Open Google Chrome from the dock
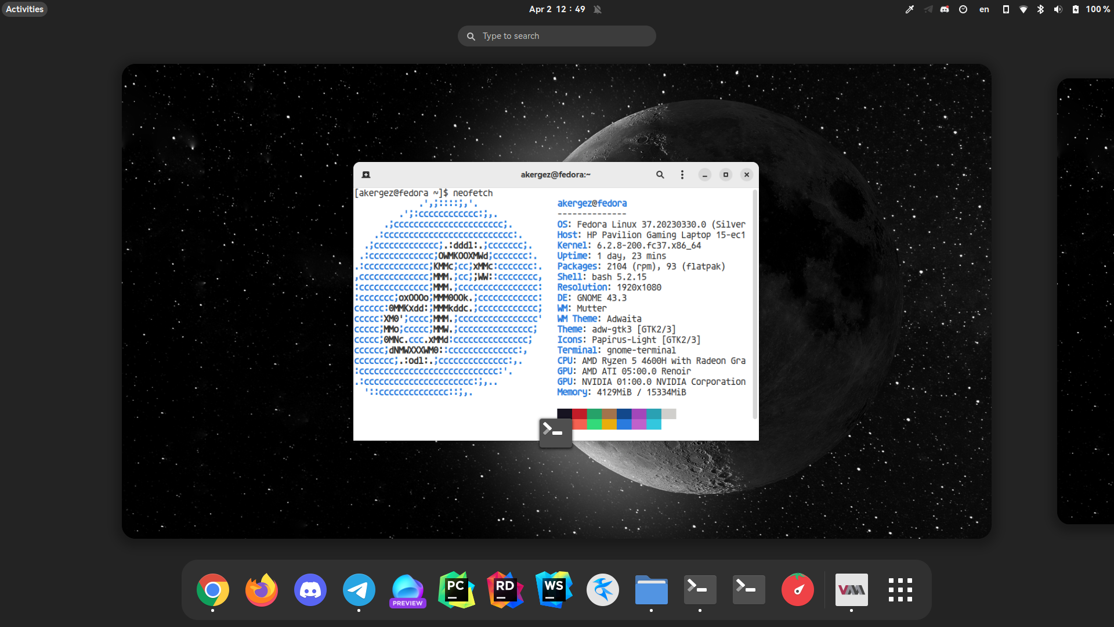The width and height of the screenshot is (1114, 627). 213,590
